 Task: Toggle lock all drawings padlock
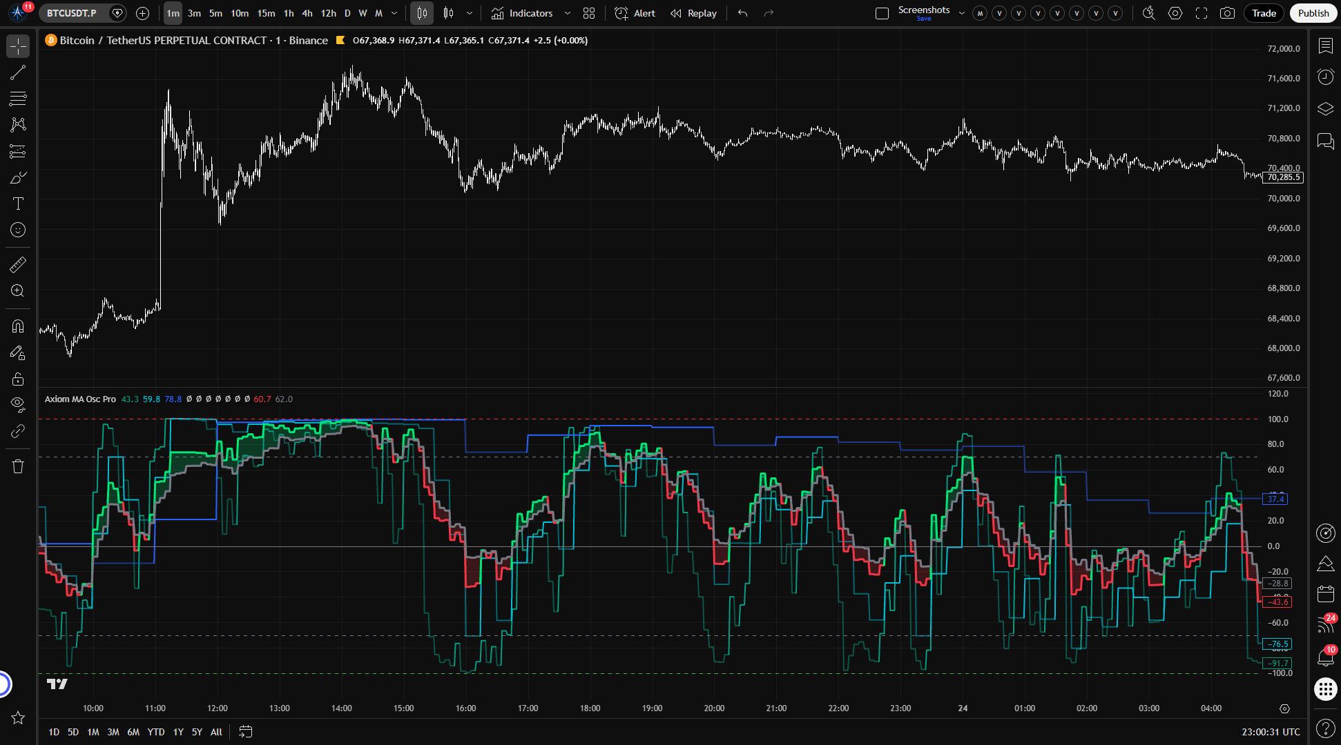coord(18,379)
